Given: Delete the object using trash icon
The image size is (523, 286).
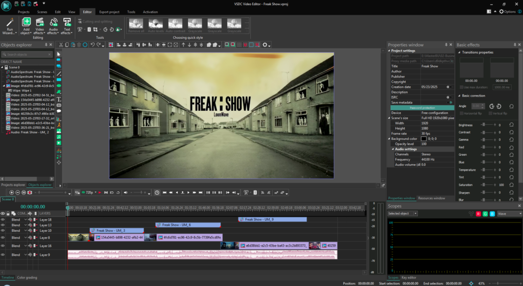Looking at the screenshot, I should tap(79, 44).
